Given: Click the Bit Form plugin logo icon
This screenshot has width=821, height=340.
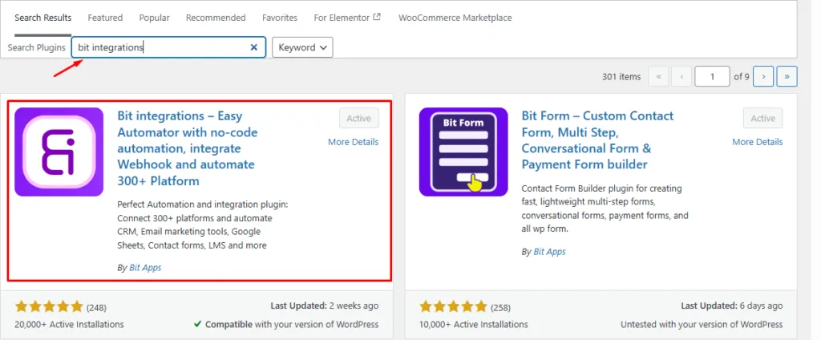Looking at the screenshot, I should 463,152.
